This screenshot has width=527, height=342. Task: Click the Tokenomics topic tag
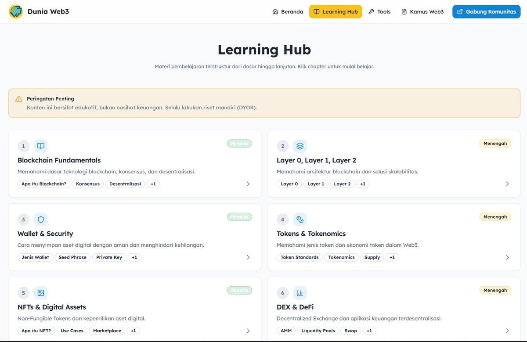(x=342, y=257)
